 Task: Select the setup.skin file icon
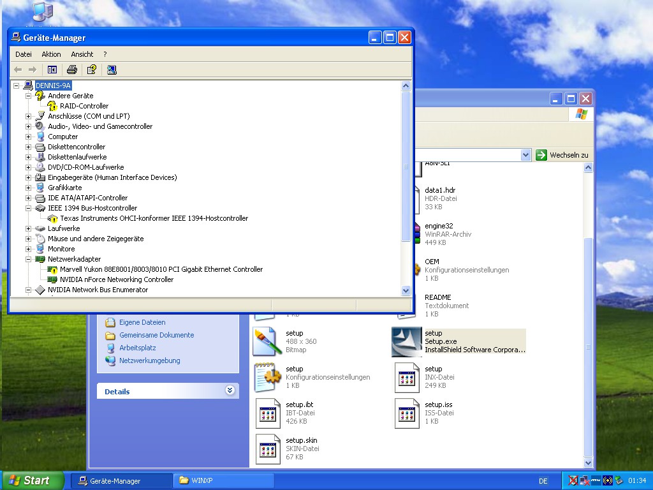268,449
